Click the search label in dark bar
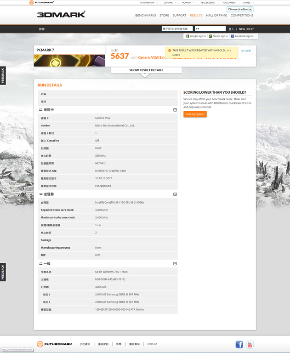290x353 pixels. click(x=42, y=29)
